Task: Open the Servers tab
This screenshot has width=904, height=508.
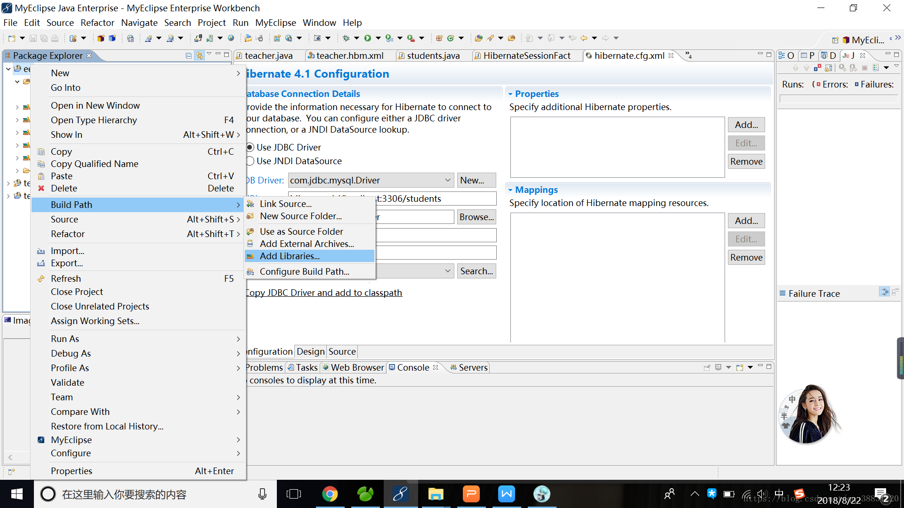Action: point(468,367)
